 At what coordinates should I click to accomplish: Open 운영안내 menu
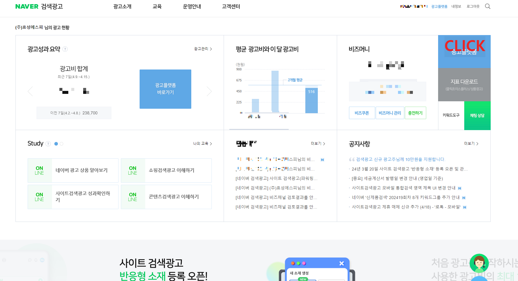[192, 7]
